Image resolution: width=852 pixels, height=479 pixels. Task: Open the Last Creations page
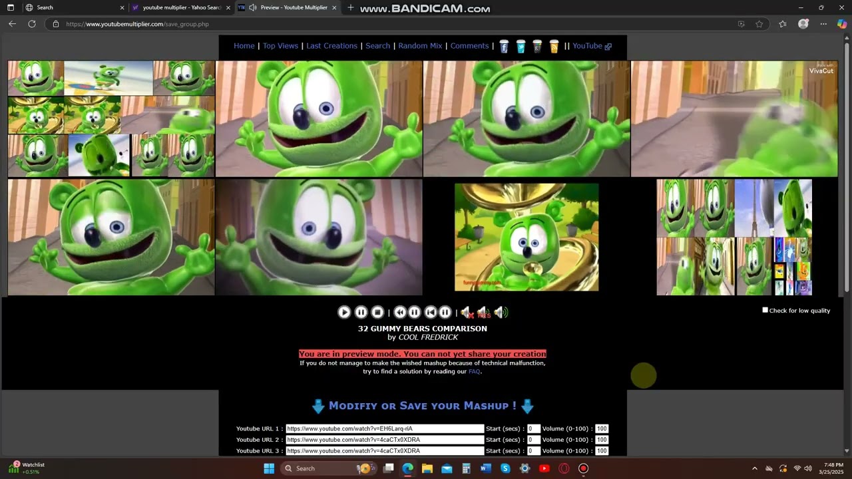coord(331,46)
